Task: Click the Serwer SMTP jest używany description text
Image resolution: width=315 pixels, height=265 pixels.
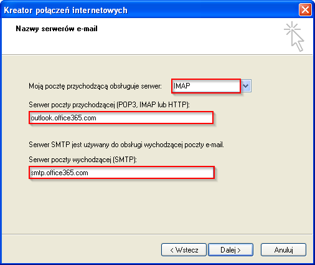Action: tap(126, 145)
